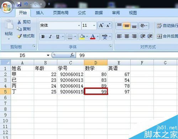The image size is (178, 139).
Task: Toggle italic formatting
Action: 50,37
